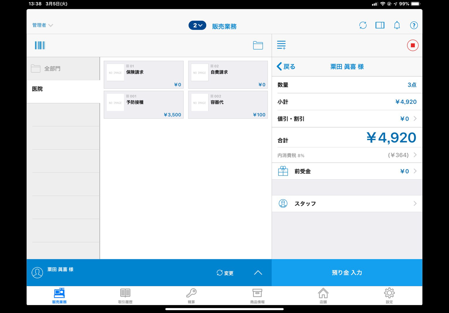
Task: Click the sync/refresh icon in top bar
Action: point(363,25)
